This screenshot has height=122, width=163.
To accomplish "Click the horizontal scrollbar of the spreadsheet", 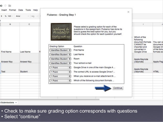I will pyautogui.click(x=50, y=99).
